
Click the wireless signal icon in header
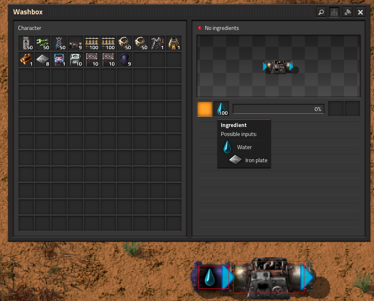pyautogui.click(x=347, y=12)
